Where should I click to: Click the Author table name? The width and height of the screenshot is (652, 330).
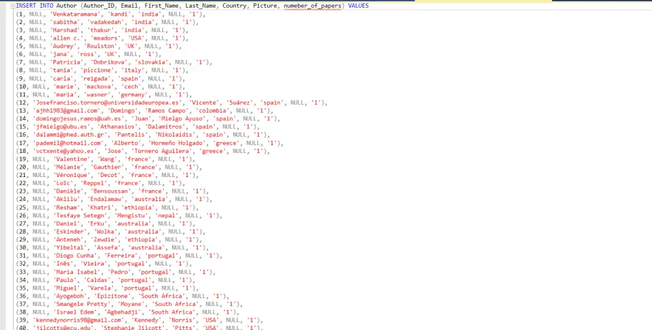pos(67,6)
